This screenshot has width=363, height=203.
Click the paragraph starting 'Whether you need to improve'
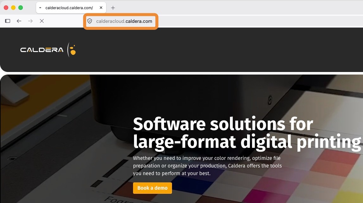(207, 166)
